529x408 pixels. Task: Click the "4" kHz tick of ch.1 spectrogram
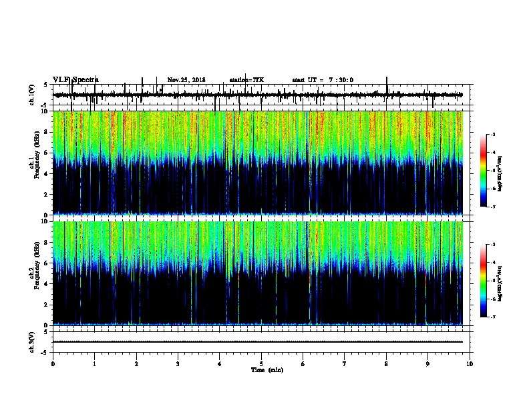coord(46,174)
